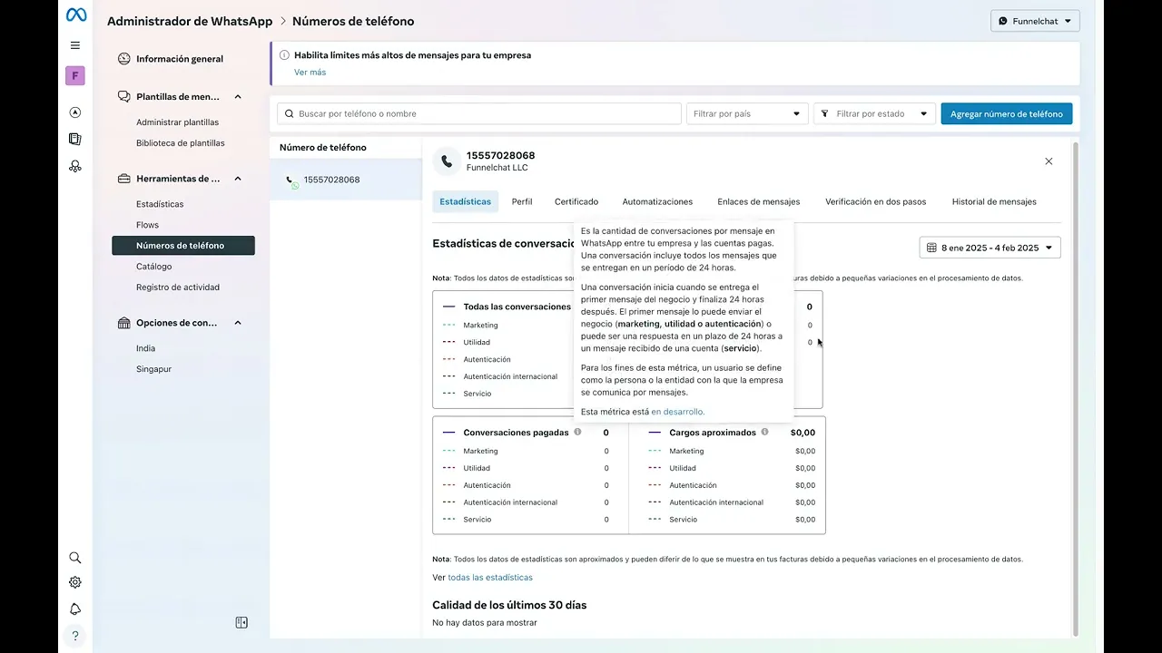The width and height of the screenshot is (1162, 653).
Task: Click info icon next to Cargos aproximados
Action: 764,432
